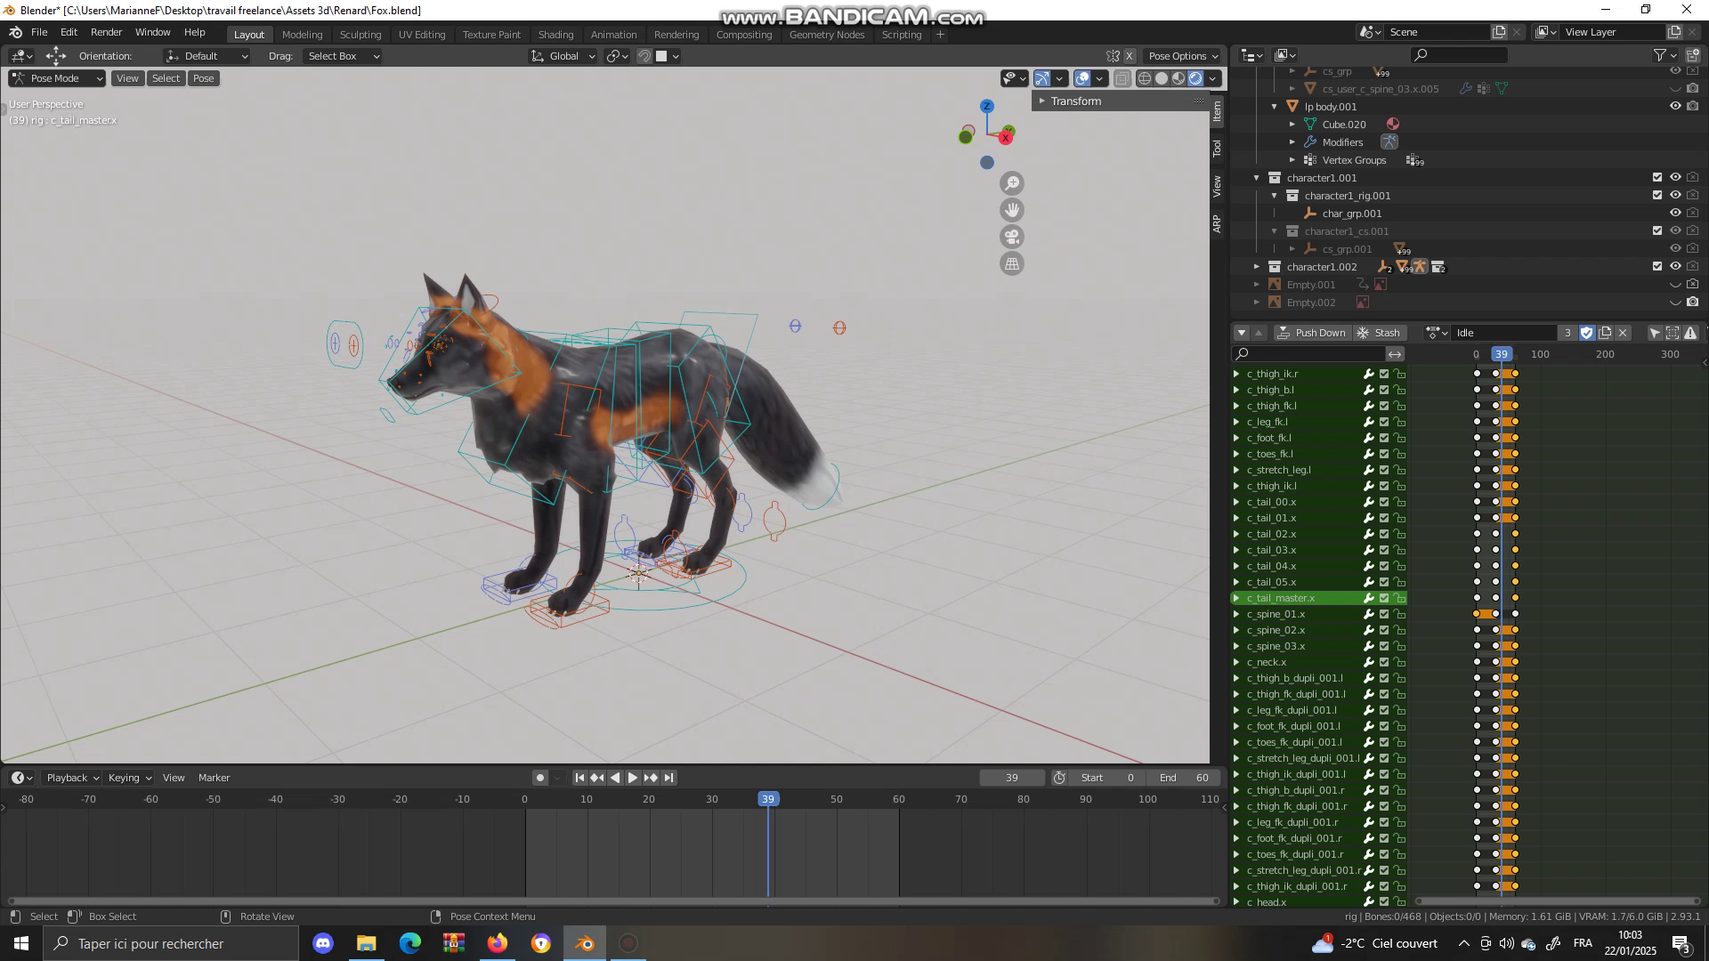Viewport: 1709px width, 961px height.
Task: Toggle X-ray display icon
Action: tap(1122, 78)
